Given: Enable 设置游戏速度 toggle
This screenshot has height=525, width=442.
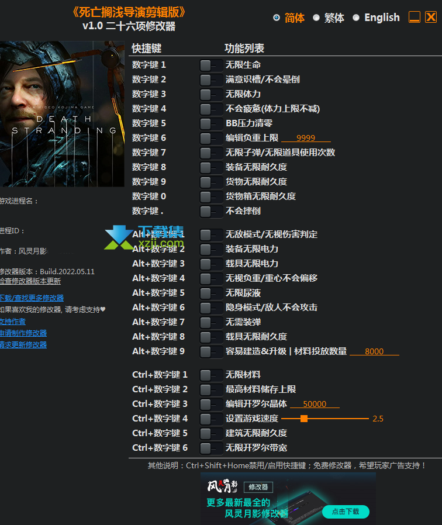Looking at the screenshot, I should (x=211, y=419).
